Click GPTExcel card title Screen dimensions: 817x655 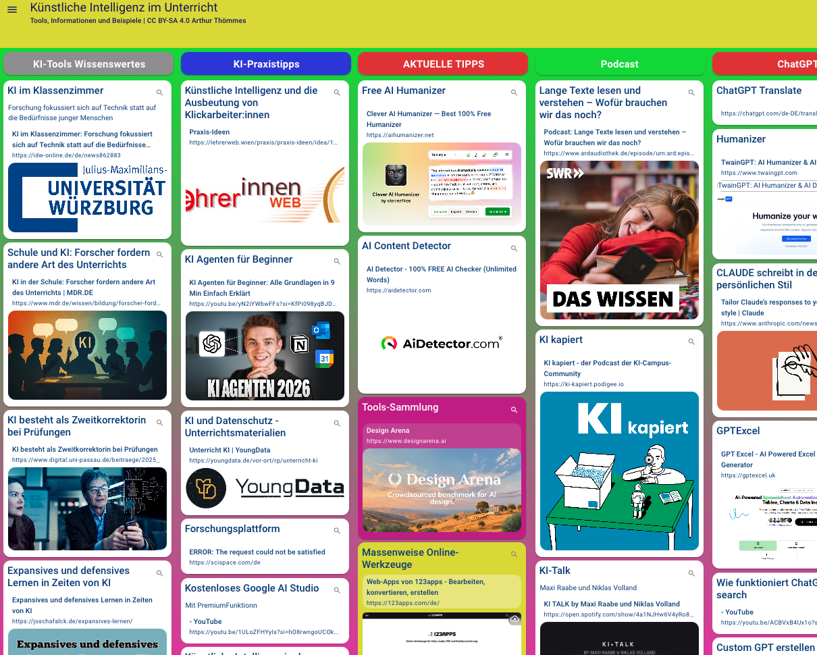tap(738, 431)
